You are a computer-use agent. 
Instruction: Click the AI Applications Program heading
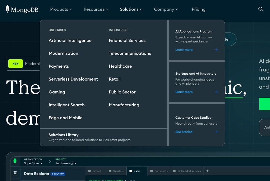(x=194, y=31)
